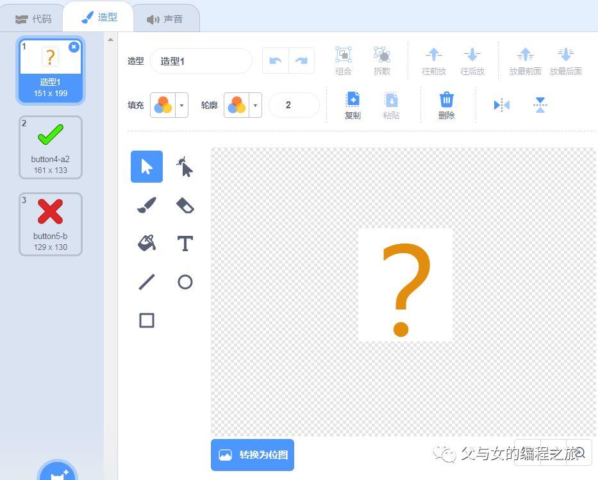Flip the costume vertically
This screenshot has height=480, width=598.
point(540,105)
